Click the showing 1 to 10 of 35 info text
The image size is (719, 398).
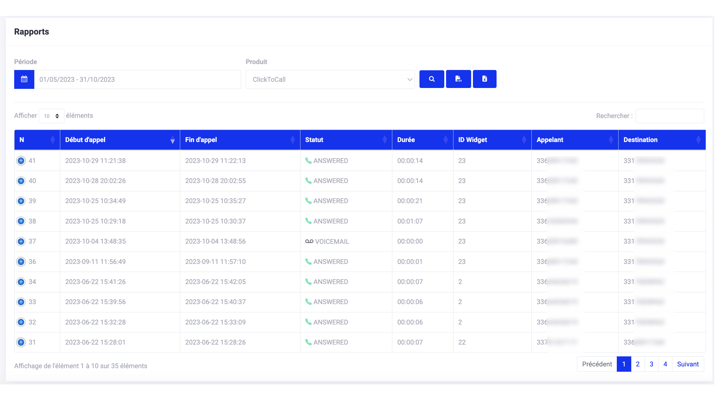tap(81, 366)
